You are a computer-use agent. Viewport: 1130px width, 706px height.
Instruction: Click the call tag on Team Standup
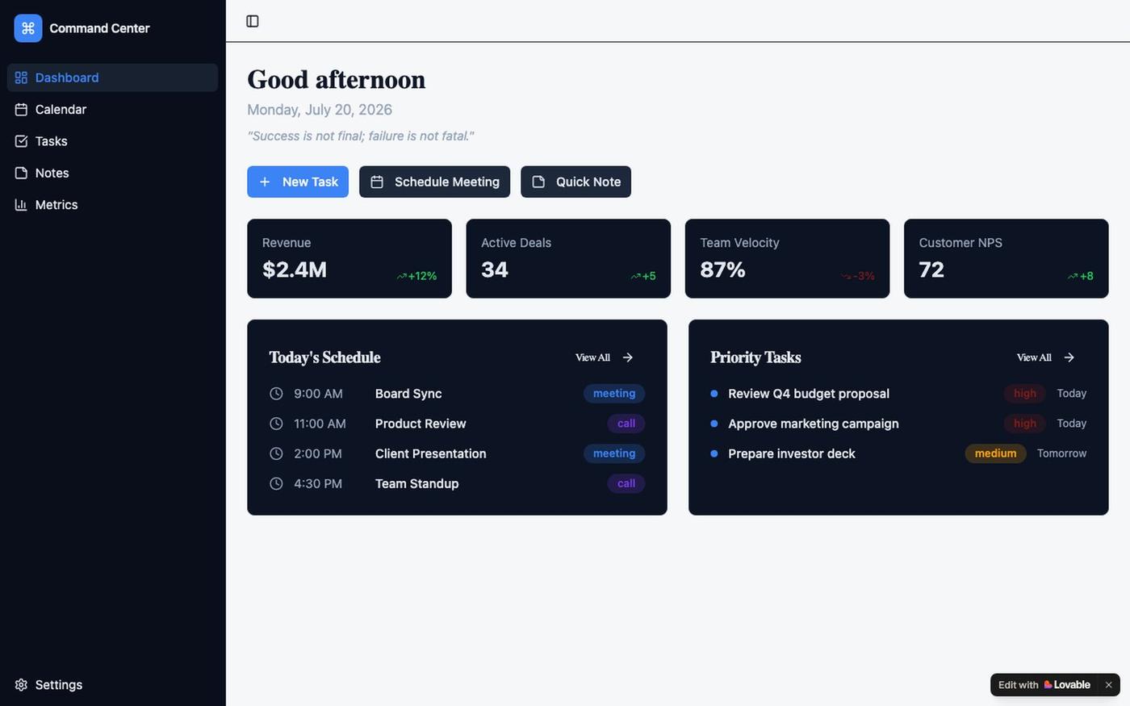pyautogui.click(x=626, y=483)
